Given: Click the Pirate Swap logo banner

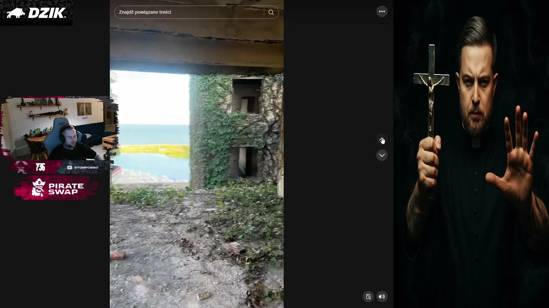Looking at the screenshot, I should (x=56, y=188).
